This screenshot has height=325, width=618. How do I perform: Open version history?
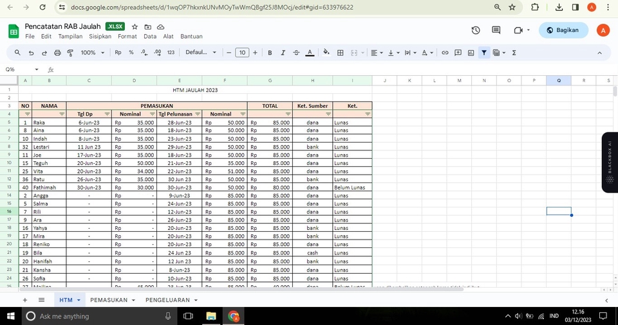476,30
